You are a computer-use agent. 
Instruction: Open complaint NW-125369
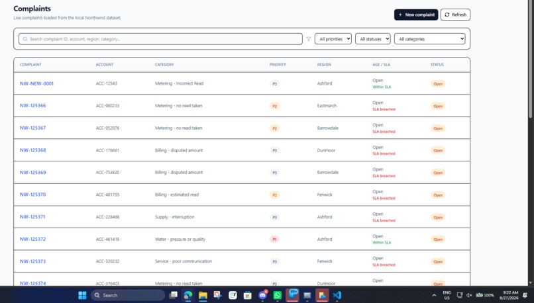(x=32, y=173)
